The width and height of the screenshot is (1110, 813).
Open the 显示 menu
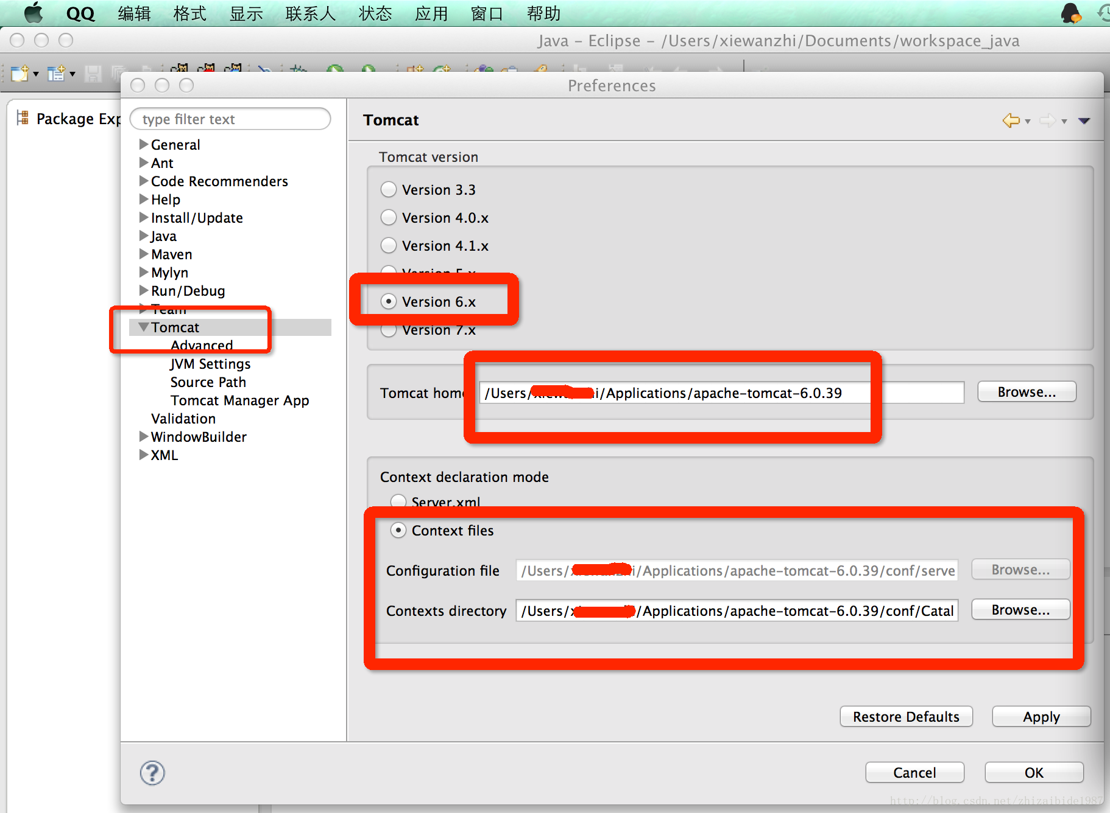246,13
